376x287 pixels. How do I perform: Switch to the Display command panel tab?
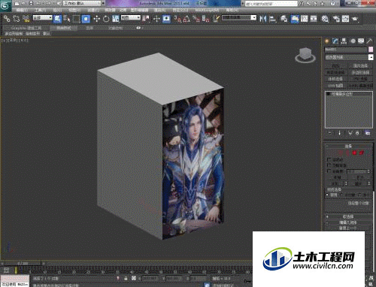pyautogui.click(x=361, y=41)
